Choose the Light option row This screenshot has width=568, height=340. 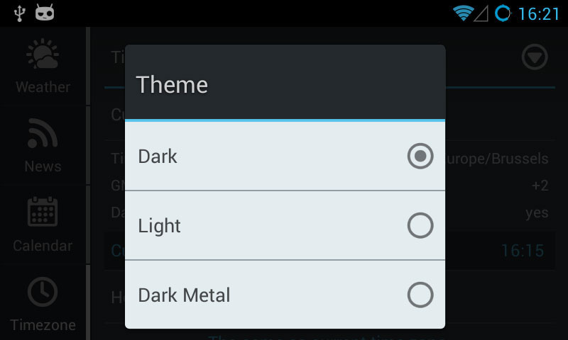[270, 226]
